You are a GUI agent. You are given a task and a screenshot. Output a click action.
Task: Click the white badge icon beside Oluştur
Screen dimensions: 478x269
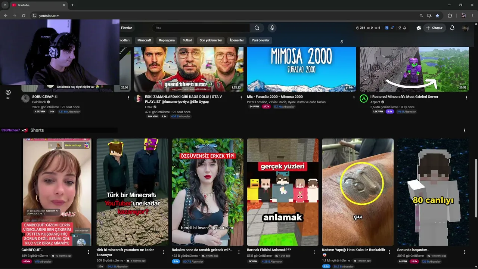pyautogui.click(x=419, y=28)
